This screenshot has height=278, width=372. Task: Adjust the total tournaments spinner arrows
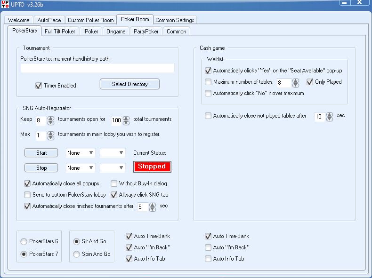pyautogui.click(x=126, y=120)
